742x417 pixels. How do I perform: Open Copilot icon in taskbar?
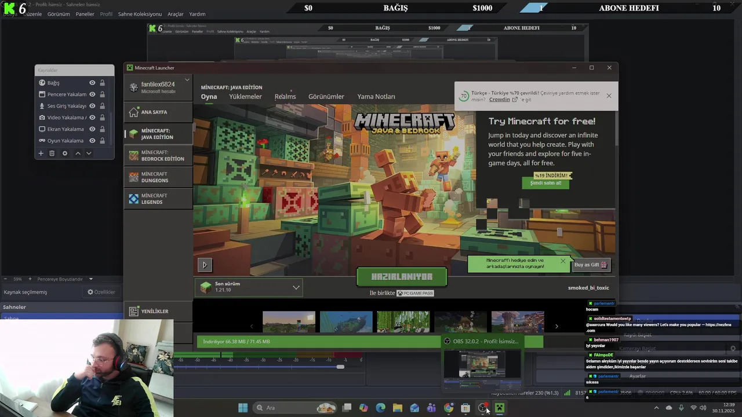click(x=363, y=408)
